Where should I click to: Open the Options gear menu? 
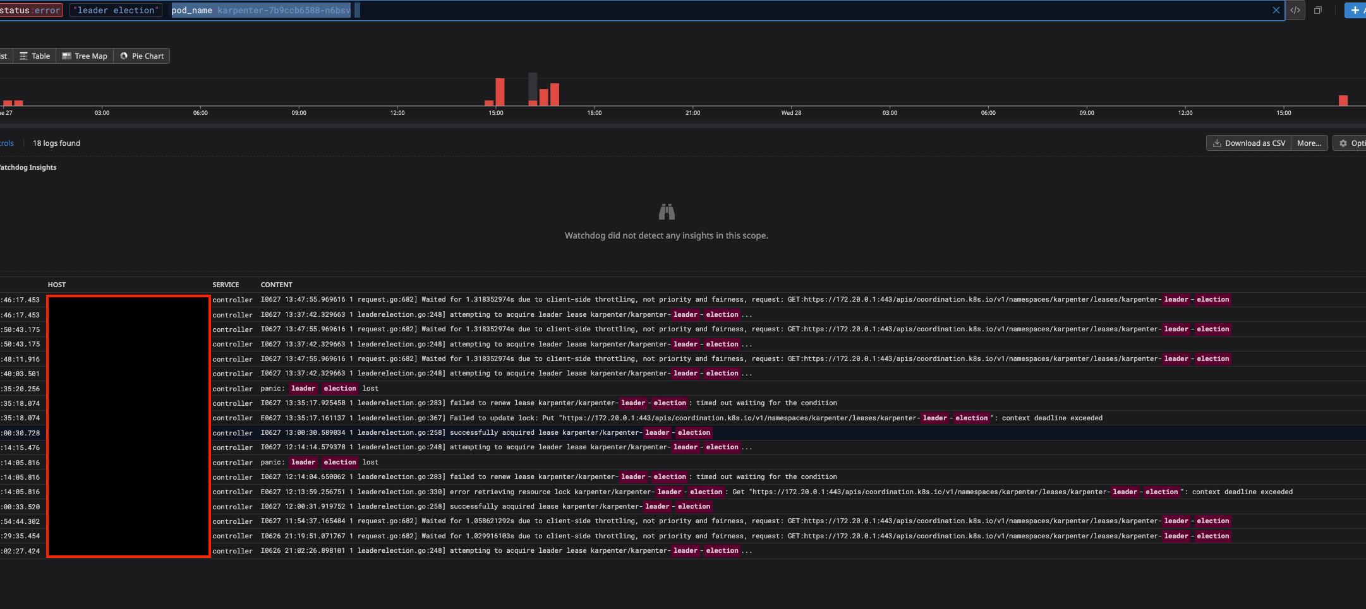[1350, 143]
